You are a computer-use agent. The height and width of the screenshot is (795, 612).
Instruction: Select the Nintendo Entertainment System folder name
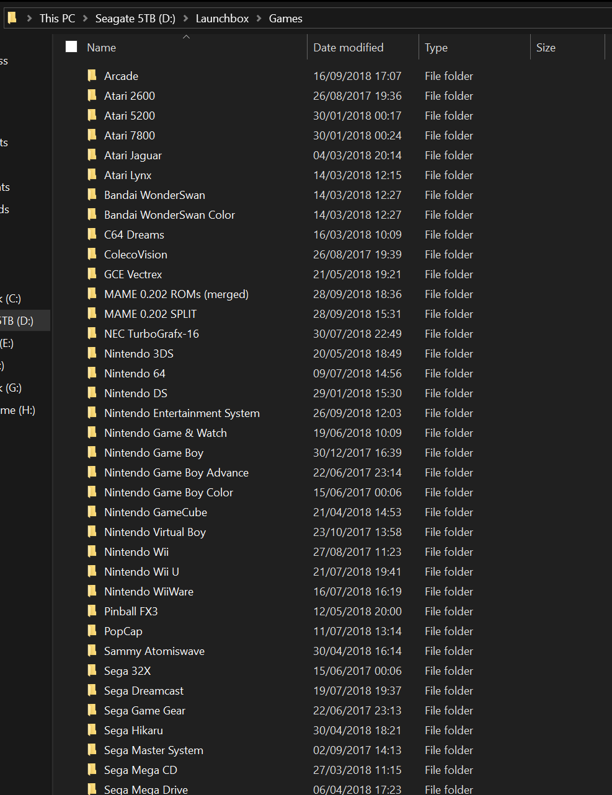(182, 413)
